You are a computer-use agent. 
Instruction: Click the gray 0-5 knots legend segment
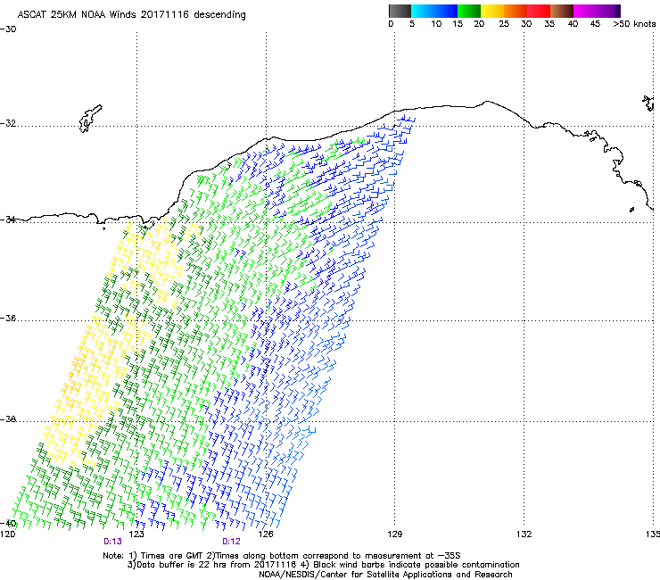tap(400, 11)
